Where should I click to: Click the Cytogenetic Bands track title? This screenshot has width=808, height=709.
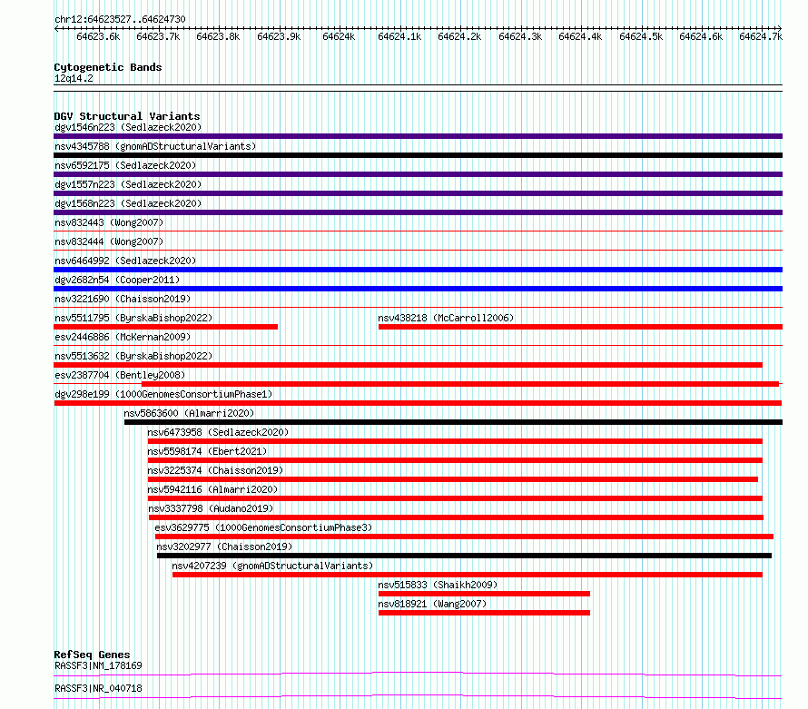(108, 67)
